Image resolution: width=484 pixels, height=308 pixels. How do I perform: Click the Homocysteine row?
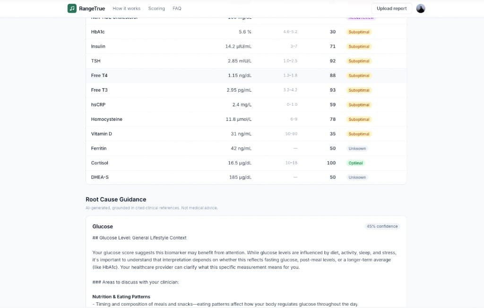246,119
